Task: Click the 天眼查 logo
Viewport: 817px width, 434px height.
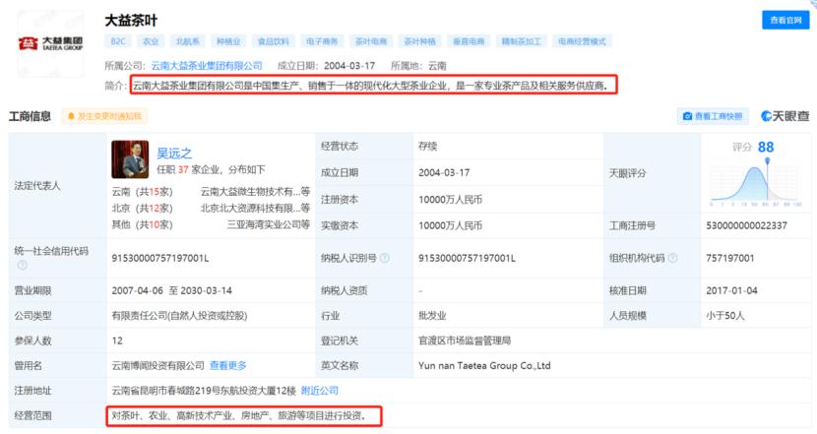Action: coord(785,116)
